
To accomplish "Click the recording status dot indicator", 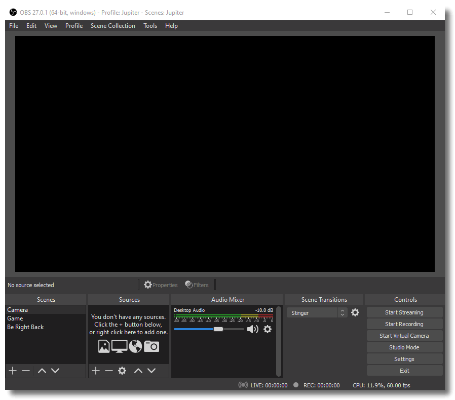I will (x=296, y=385).
